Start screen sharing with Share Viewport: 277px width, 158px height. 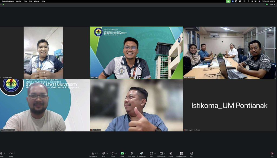122,154
